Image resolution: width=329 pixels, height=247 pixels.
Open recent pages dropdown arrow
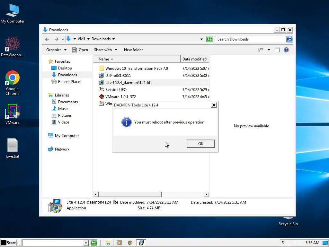tap(63, 39)
